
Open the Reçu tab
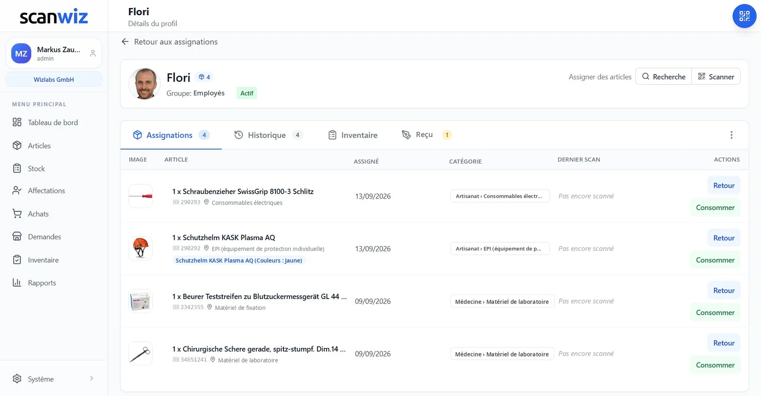tap(427, 135)
